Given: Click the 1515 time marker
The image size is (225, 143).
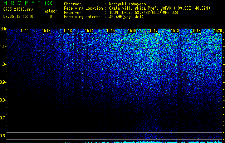Looking at the screenshot, I should pyautogui.click(x=111, y=31).
